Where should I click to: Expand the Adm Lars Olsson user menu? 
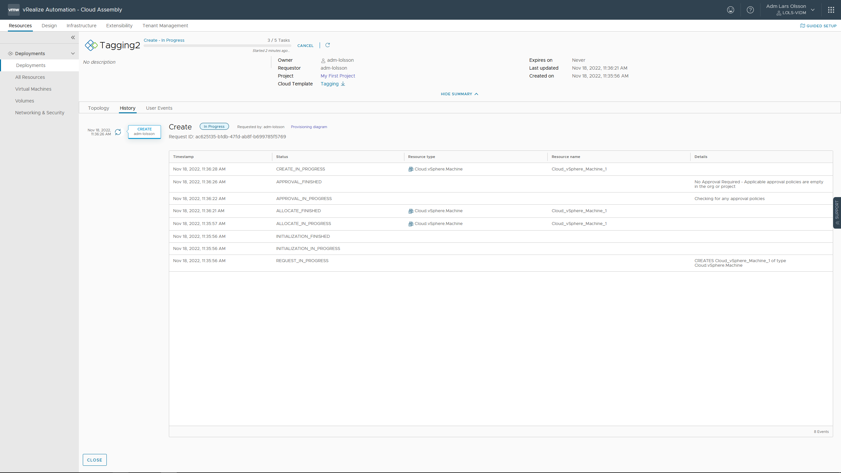coord(791,10)
